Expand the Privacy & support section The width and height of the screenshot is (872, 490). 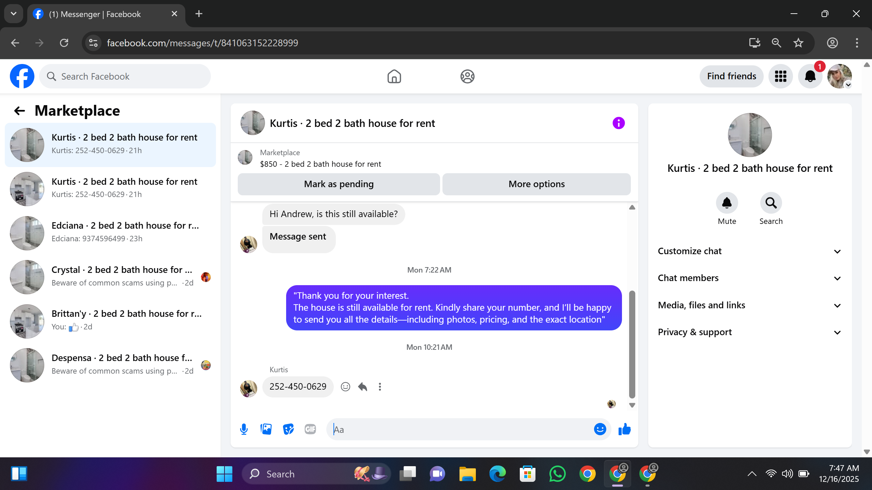749,332
